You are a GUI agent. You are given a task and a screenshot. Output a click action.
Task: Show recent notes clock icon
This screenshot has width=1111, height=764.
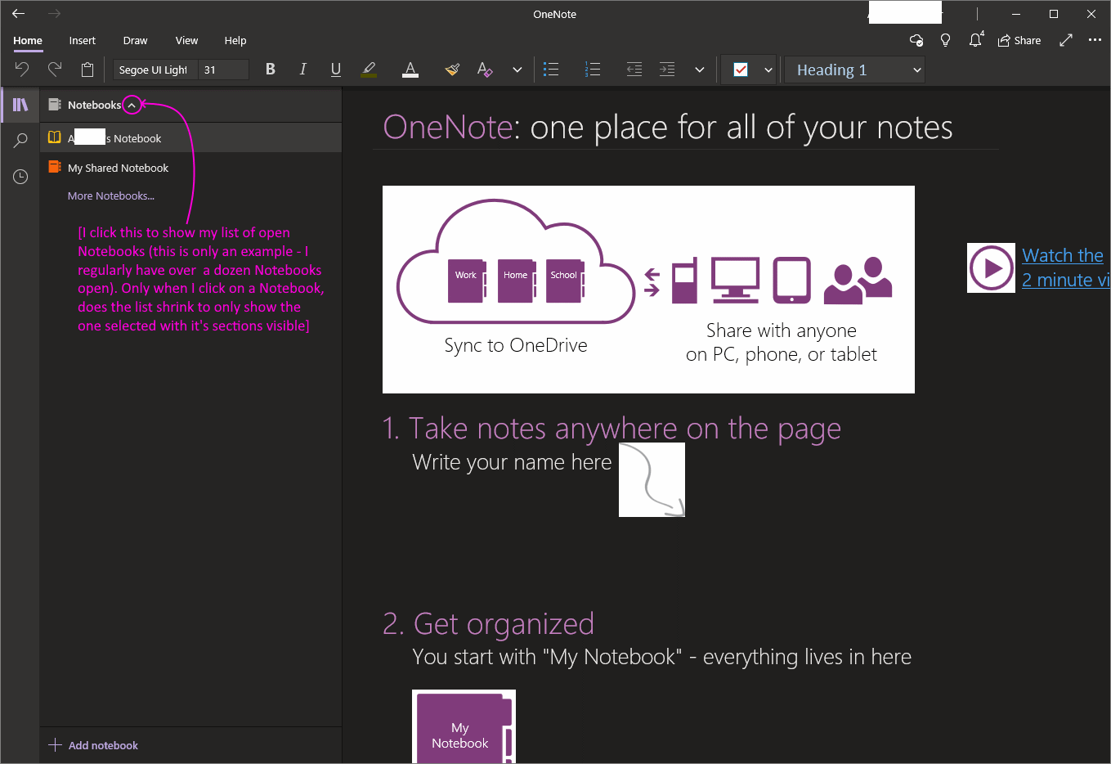pyautogui.click(x=20, y=177)
